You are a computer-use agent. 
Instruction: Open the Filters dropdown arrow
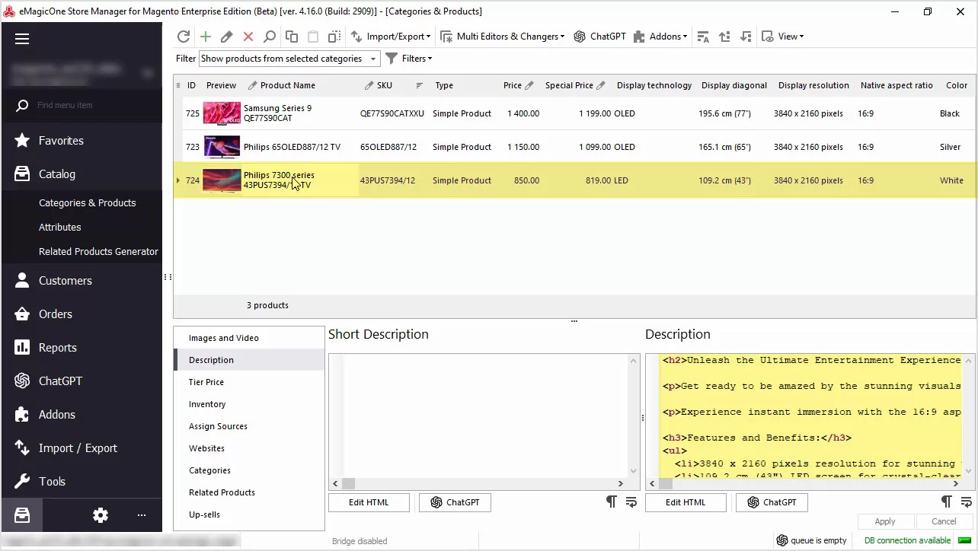click(430, 59)
